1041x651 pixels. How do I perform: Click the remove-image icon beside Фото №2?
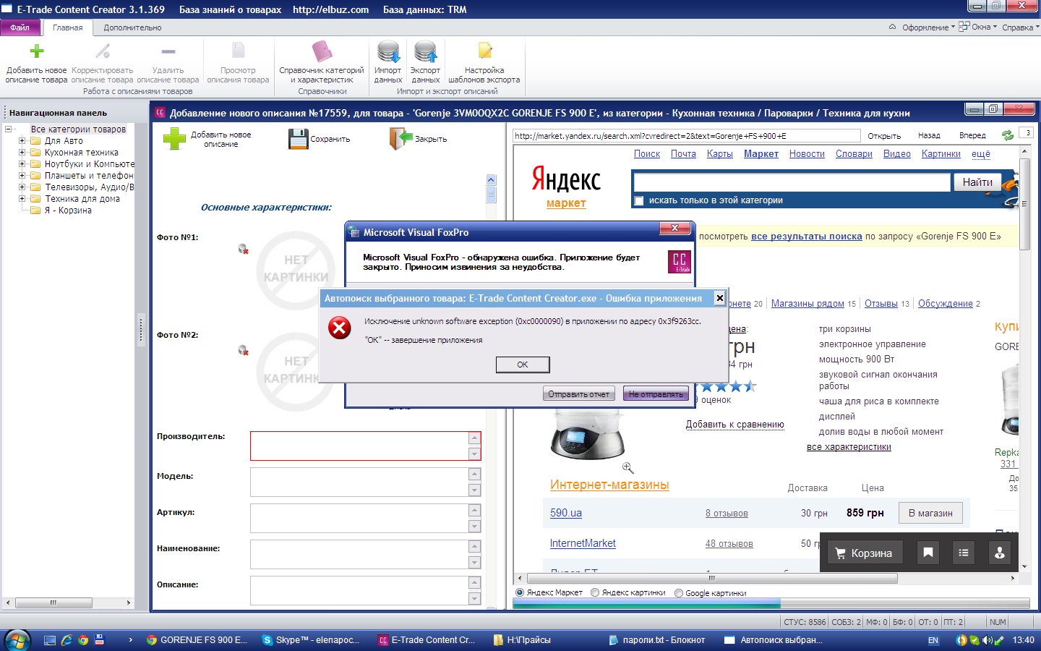244,350
